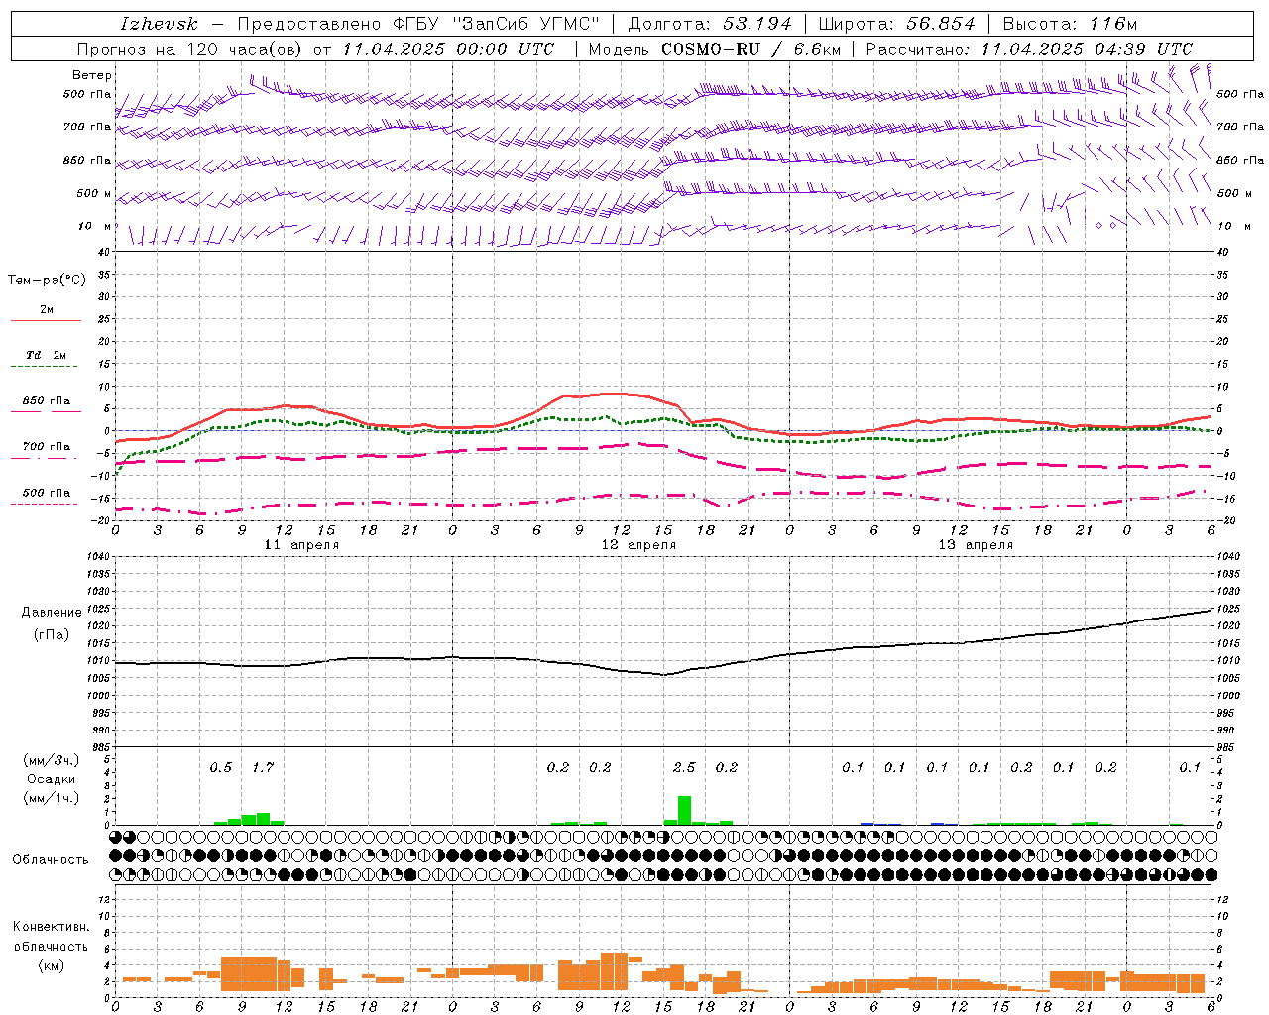Click the 'Высота: 116м' elevation text
Image resolution: width=1269 pixels, height=1015 pixels.
pyautogui.click(x=1070, y=24)
